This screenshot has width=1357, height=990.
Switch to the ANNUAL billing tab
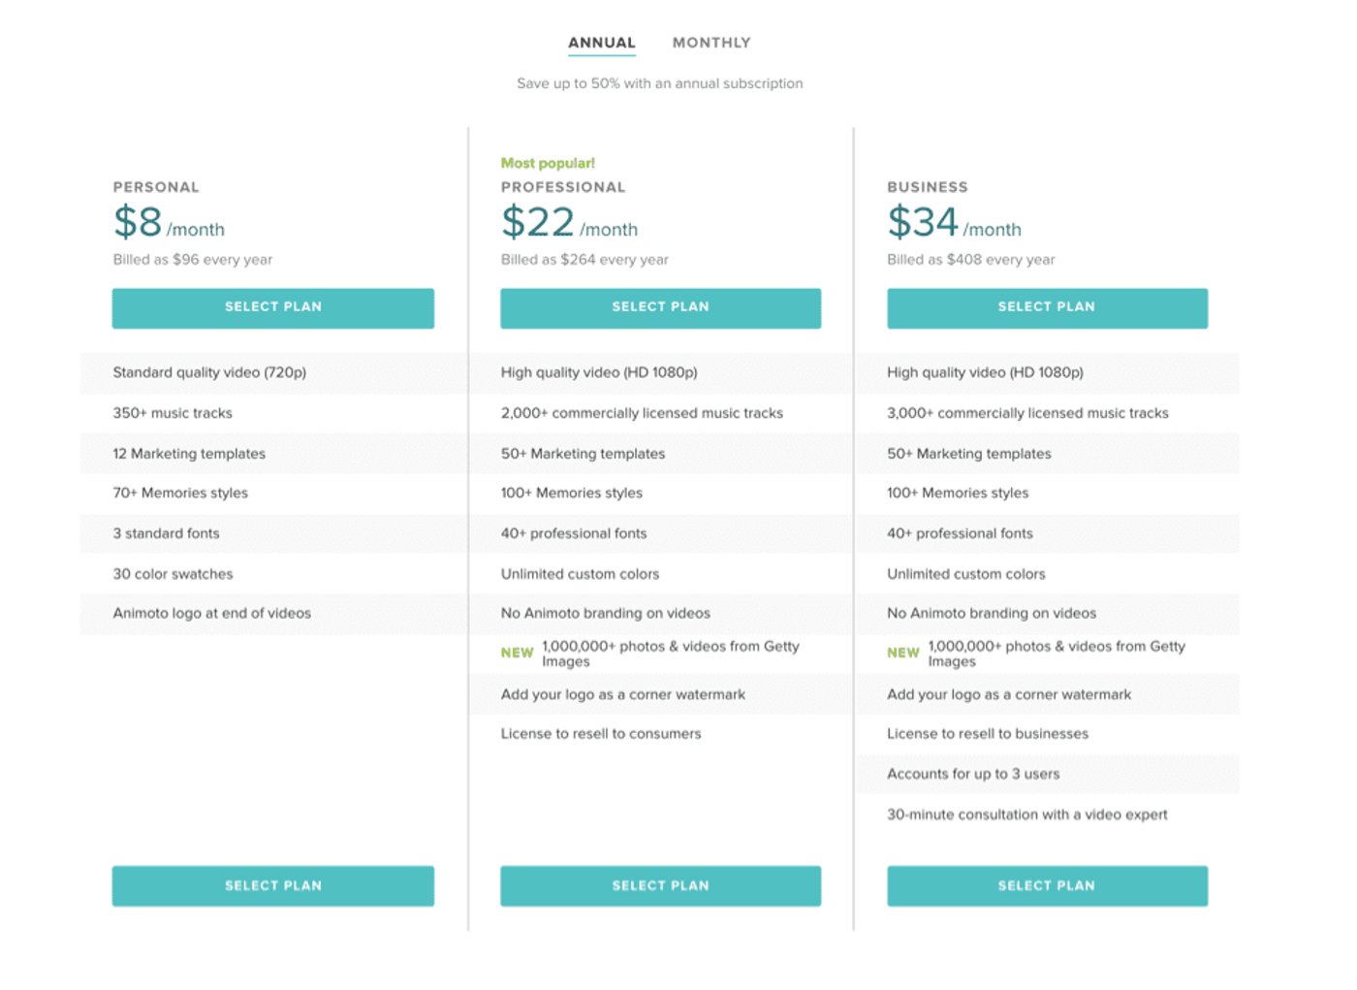[601, 43]
